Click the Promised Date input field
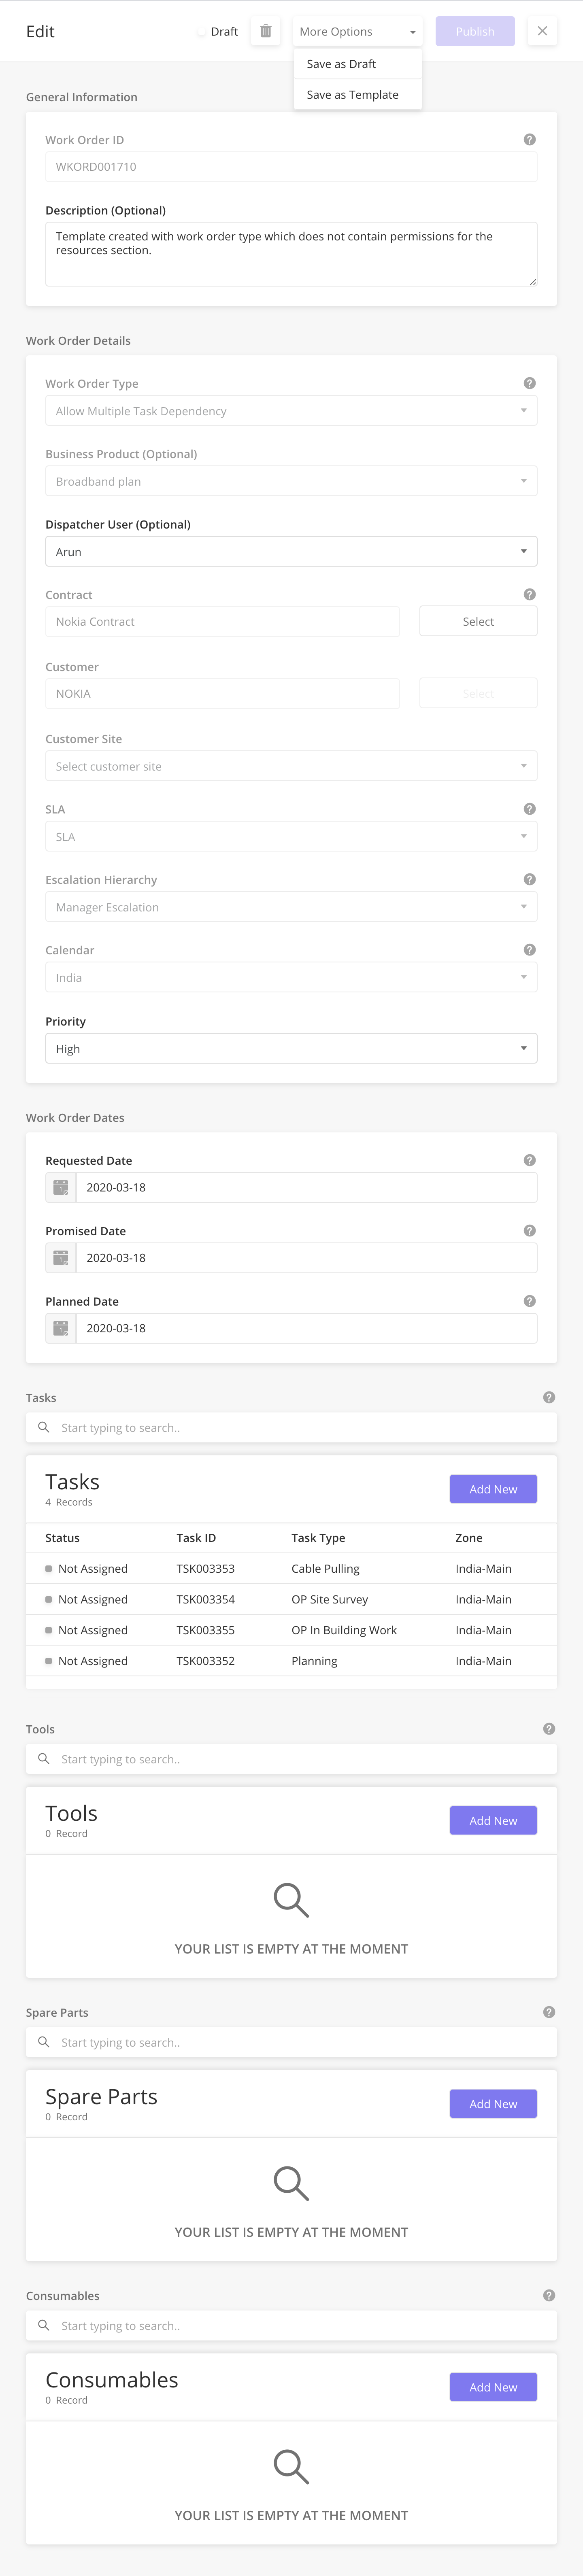 pos(306,1258)
